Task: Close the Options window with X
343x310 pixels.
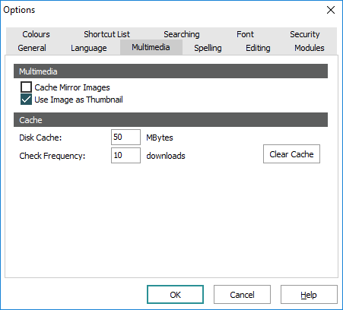Action: click(x=331, y=10)
